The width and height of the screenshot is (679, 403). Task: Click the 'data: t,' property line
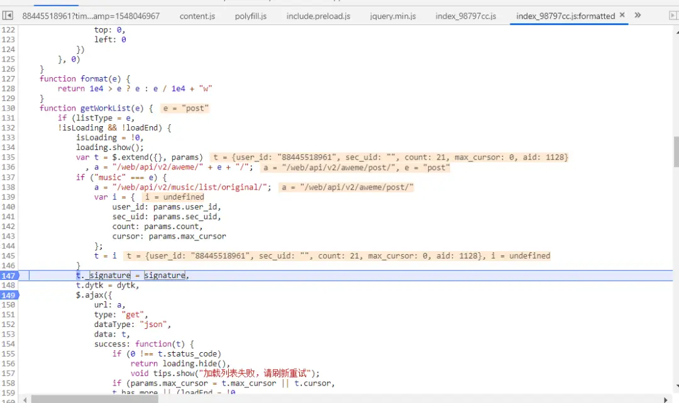[112, 335]
